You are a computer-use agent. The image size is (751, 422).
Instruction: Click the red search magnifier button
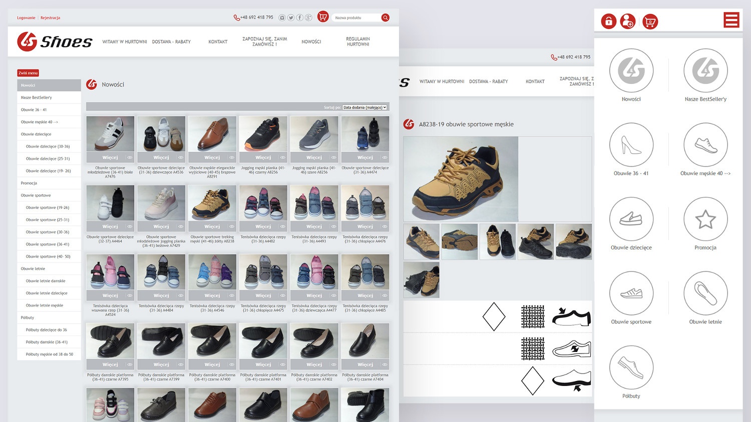(385, 17)
